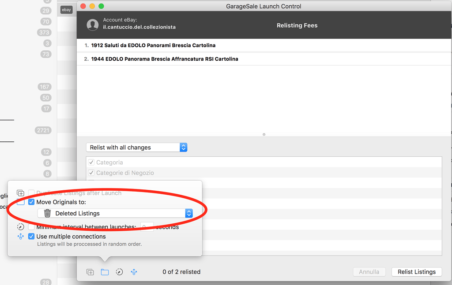Click the Relist Listings button
Viewport: 452px width, 285px height.
[417, 272]
